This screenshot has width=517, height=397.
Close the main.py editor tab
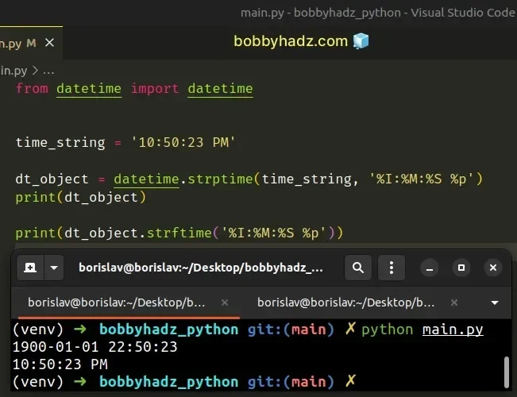tap(49, 43)
